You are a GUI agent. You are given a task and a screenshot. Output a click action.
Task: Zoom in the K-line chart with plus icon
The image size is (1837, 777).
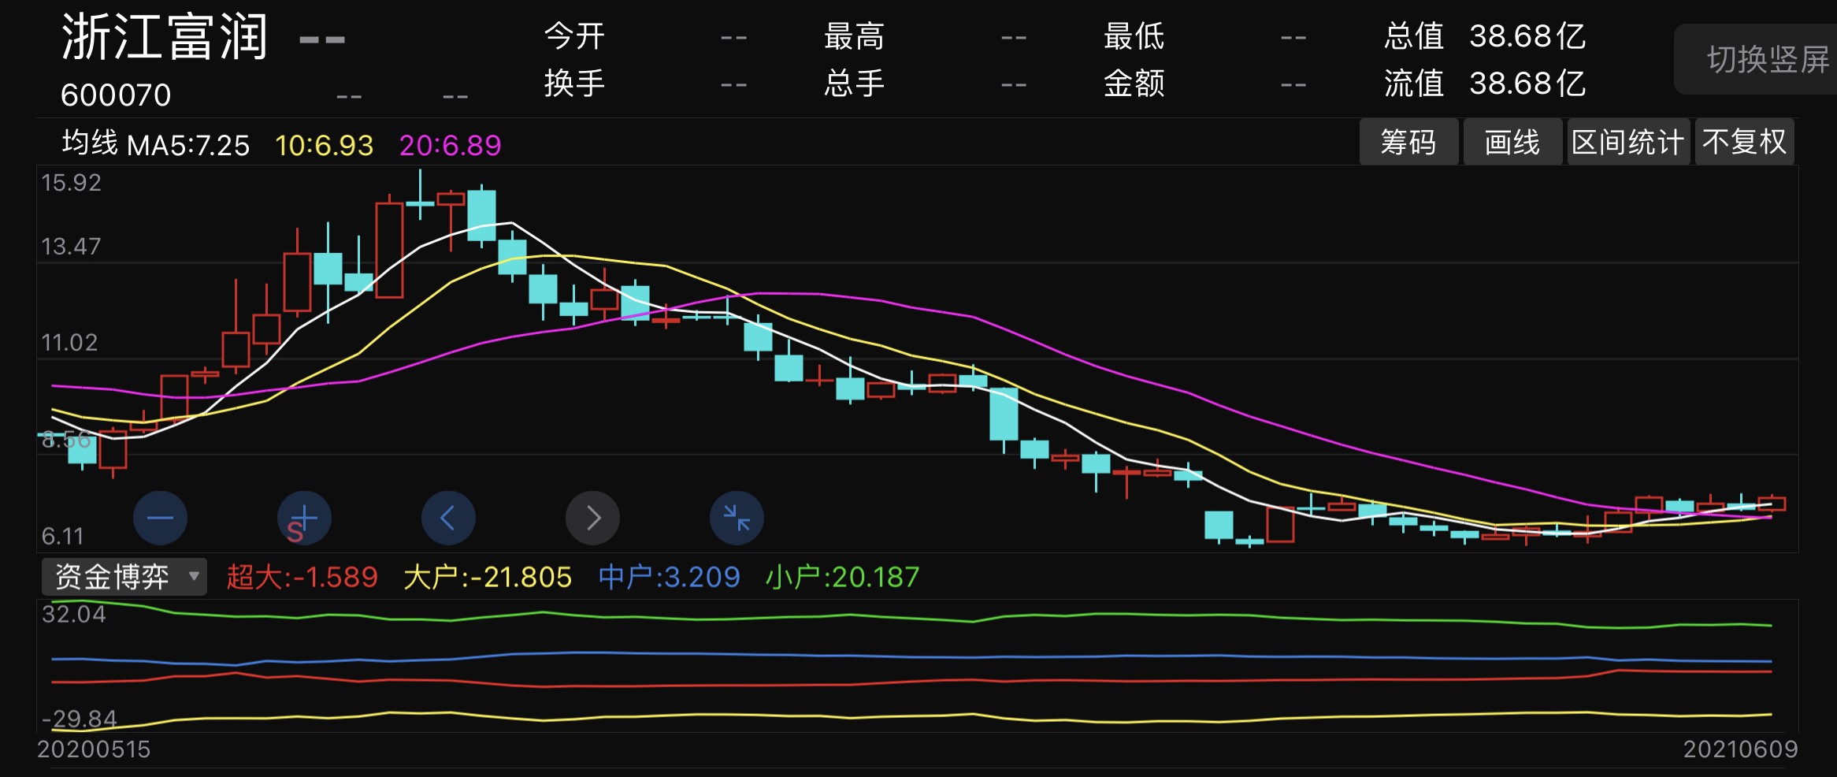pos(304,518)
